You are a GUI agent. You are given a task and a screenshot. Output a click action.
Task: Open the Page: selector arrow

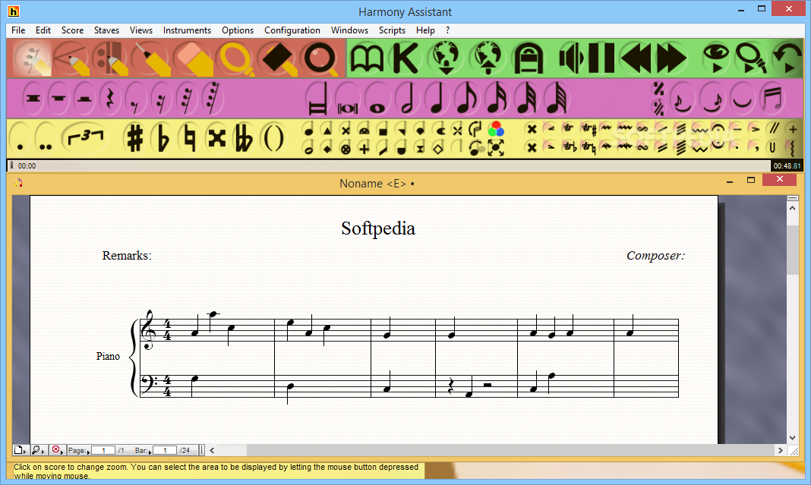[88, 452]
